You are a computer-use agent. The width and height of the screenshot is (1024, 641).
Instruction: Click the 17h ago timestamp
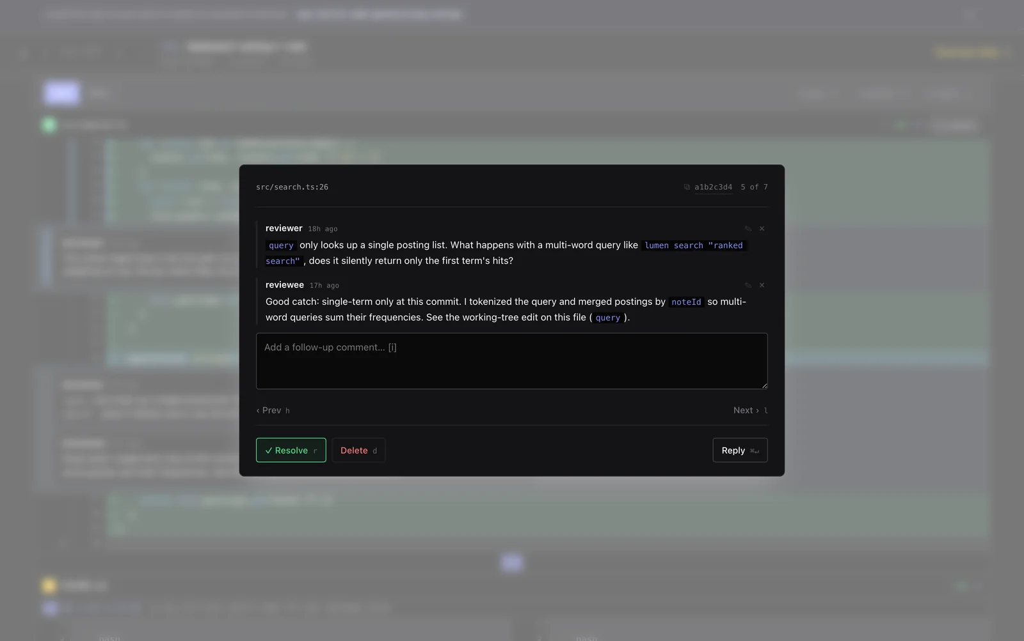click(324, 286)
